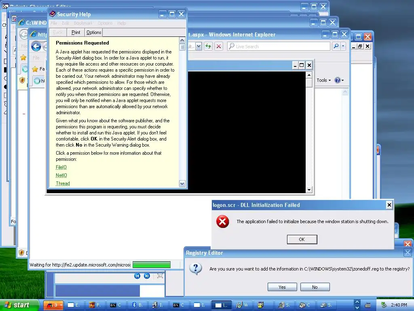
Task: Switch to the first command prompt taskbar item
Action: point(116,305)
